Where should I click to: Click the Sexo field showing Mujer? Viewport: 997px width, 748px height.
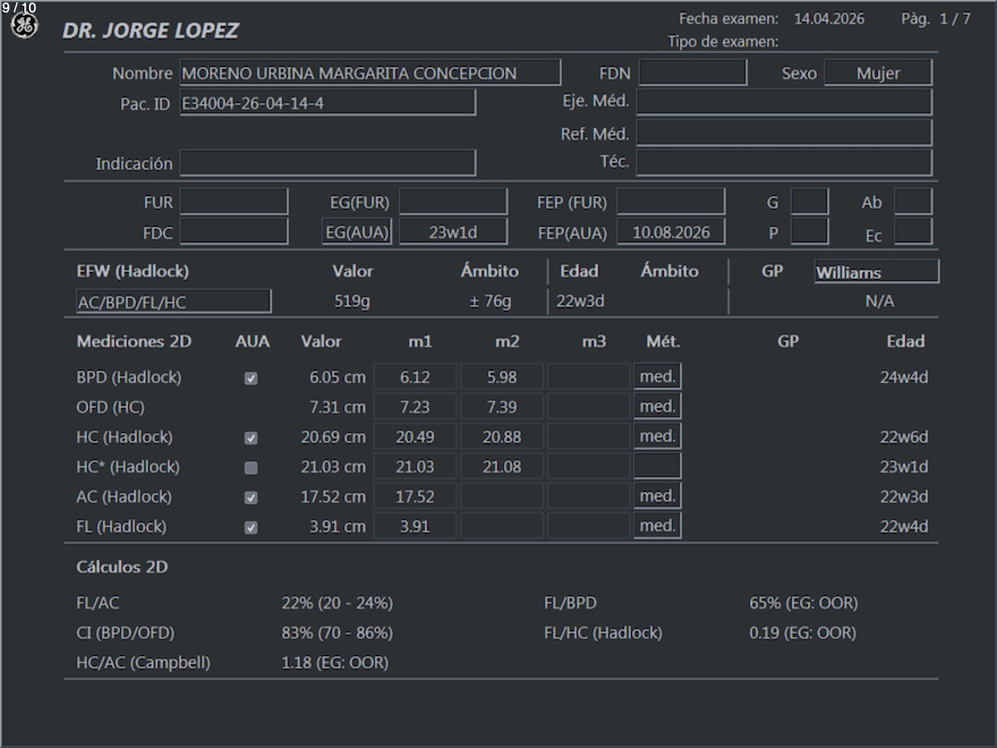pyautogui.click(x=877, y=73)
